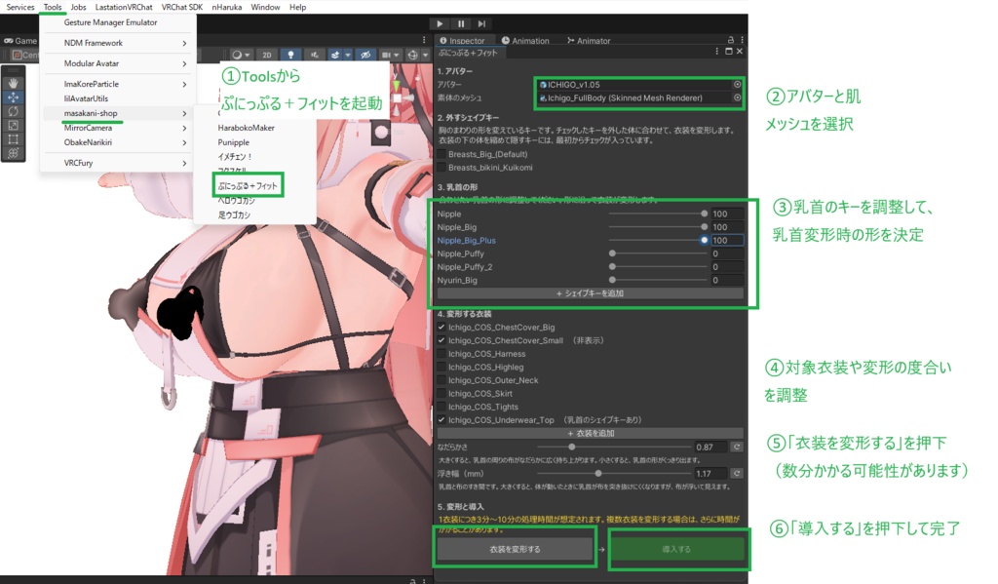The height and width of the screenshot is (584, 998).
Task: Open the ぷにっぷる+フィット window three-dot menu
Action: click(x=716, y=52)
